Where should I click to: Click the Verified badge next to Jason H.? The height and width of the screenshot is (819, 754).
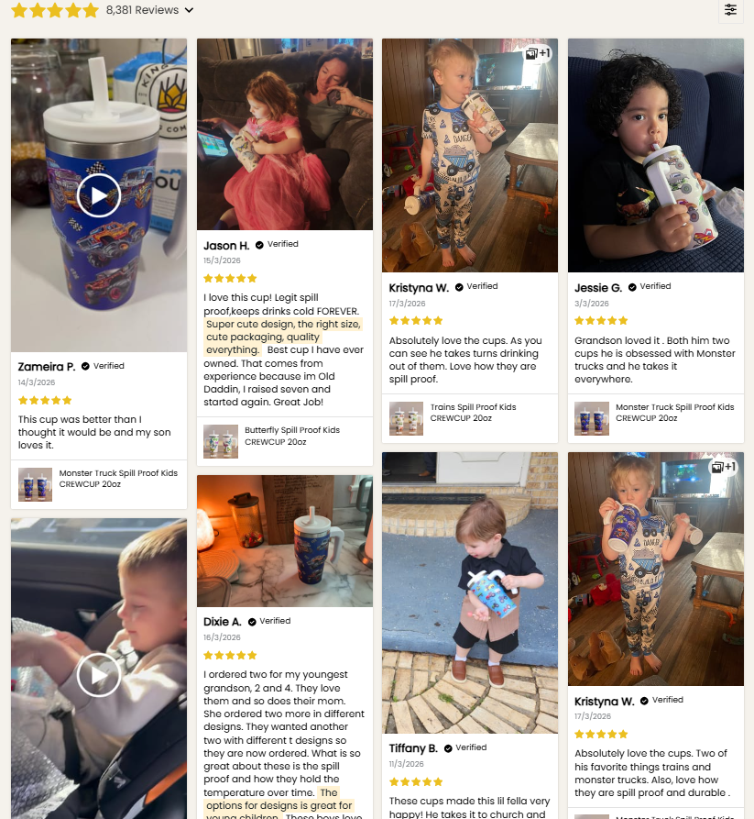pos(277,245)
